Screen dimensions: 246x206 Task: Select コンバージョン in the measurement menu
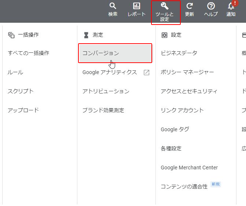pos(100,53)
